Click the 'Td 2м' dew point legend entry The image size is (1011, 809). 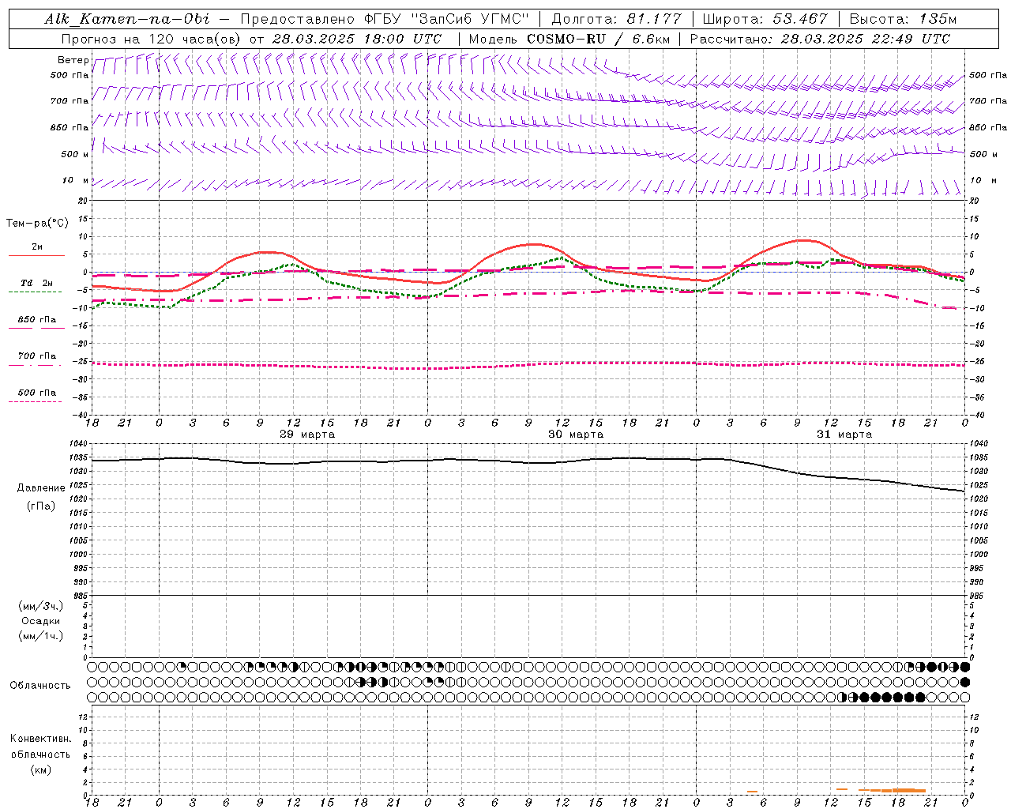point(36,283)
